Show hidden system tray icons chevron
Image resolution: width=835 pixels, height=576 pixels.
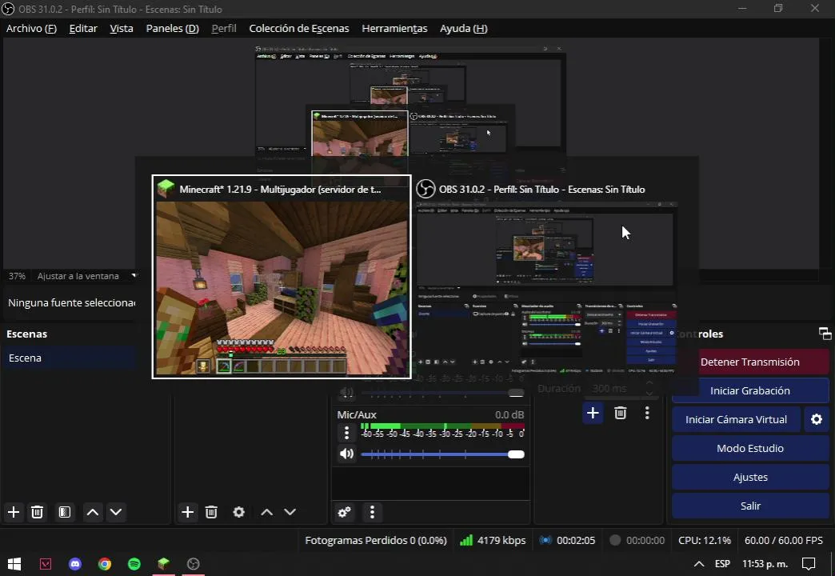pyautogui.click(x=699, y=564)
